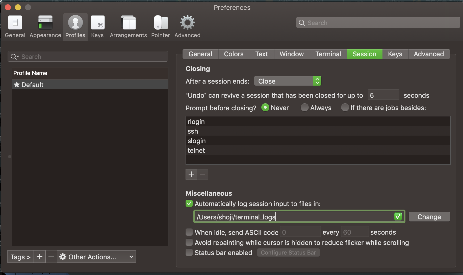Select the Default profile row

coord(90,85)
